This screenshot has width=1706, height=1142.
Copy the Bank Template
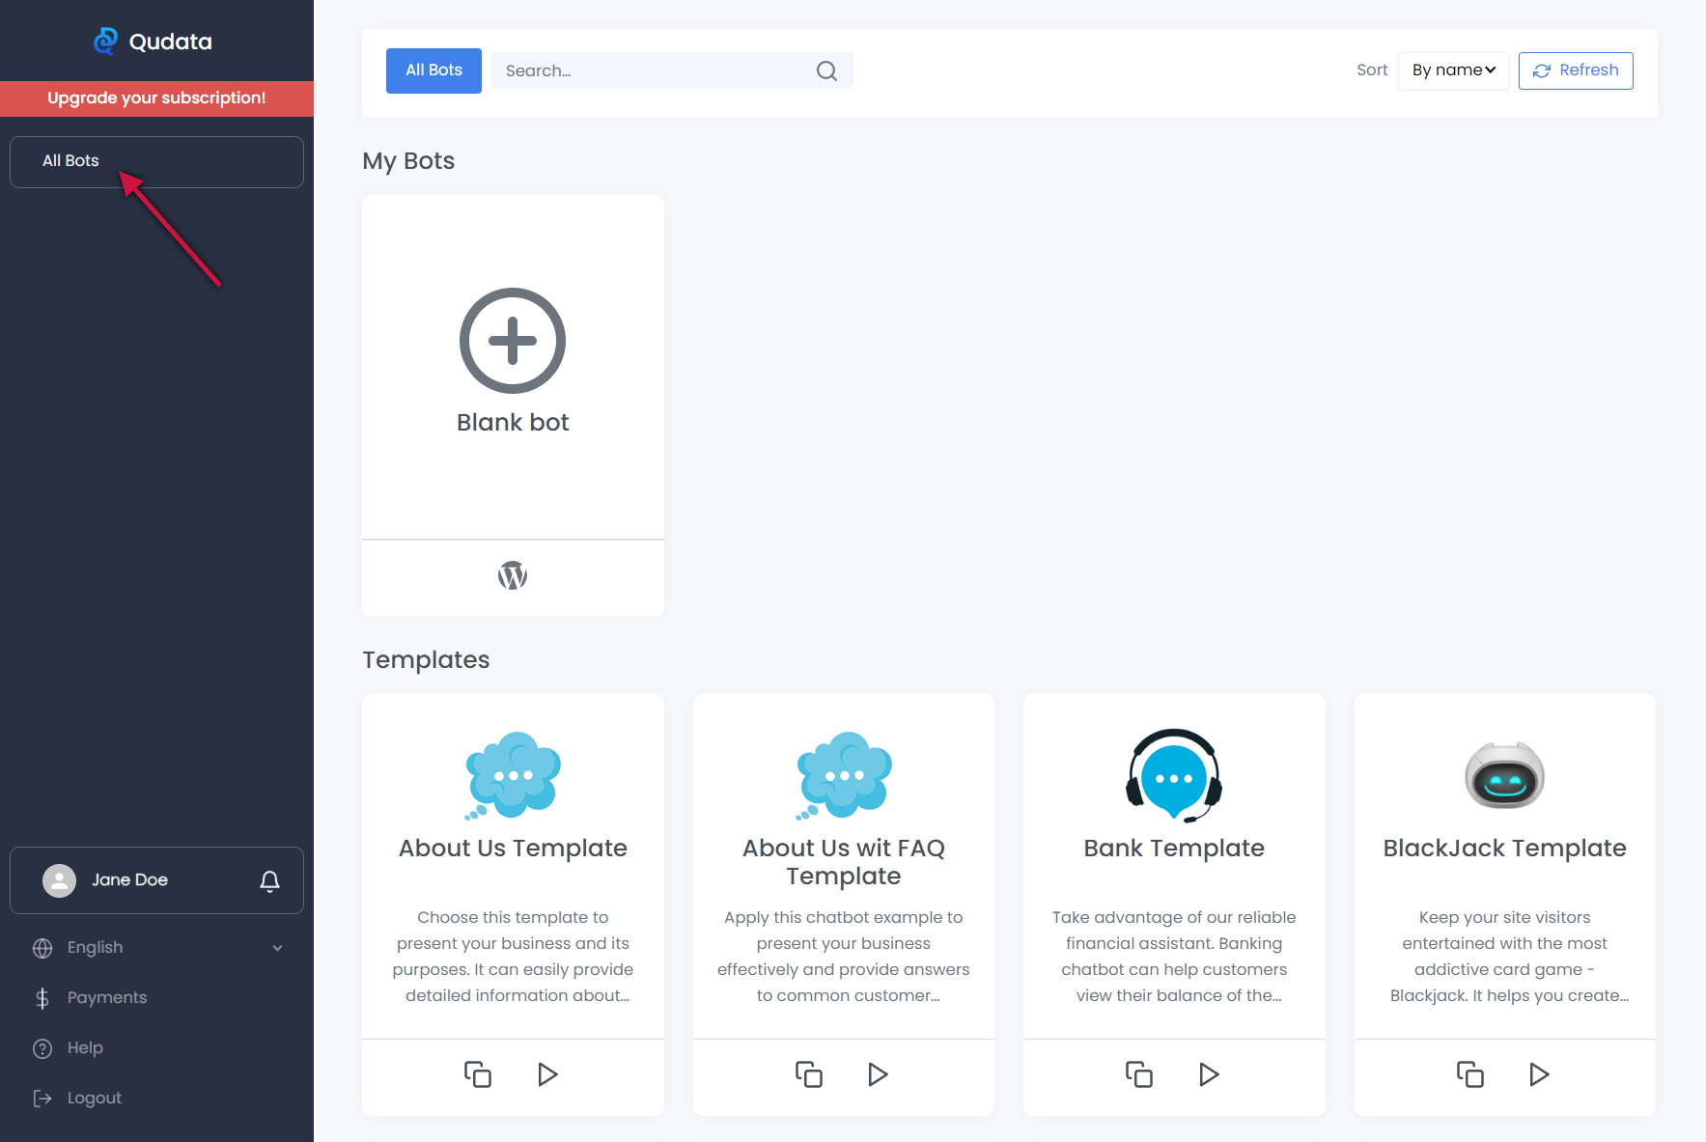(1138, 1074)
